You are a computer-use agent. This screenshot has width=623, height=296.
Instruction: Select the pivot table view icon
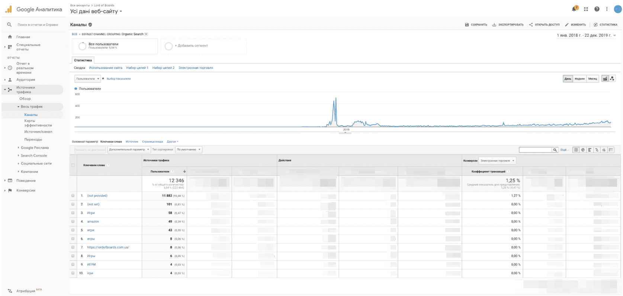tap(611, 150)
